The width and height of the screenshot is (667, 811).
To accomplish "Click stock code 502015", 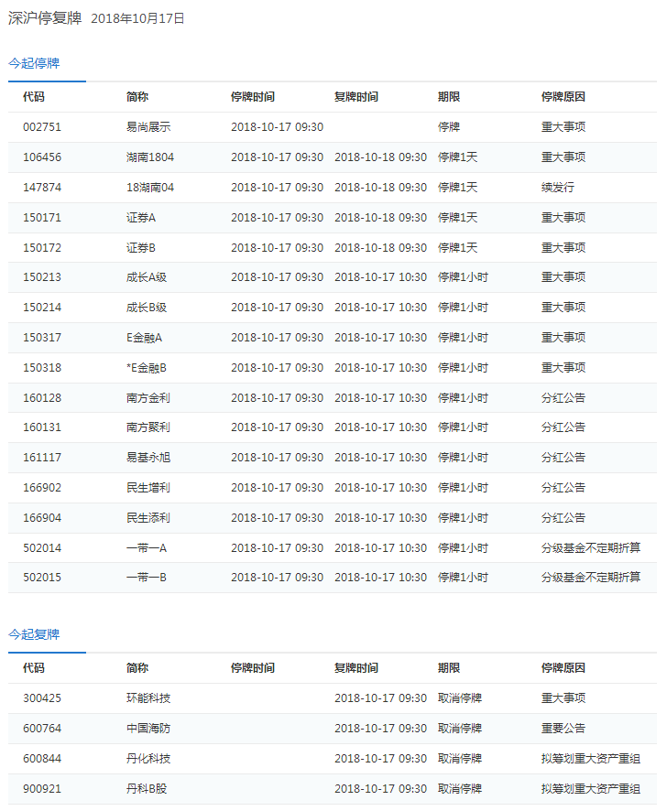I will [x=42, y=578].
